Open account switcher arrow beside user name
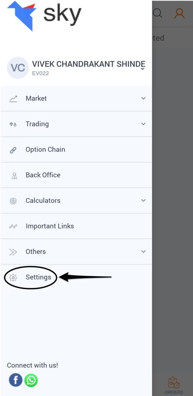The width and height of the screenshot is (193, 396). pos(142,69)
